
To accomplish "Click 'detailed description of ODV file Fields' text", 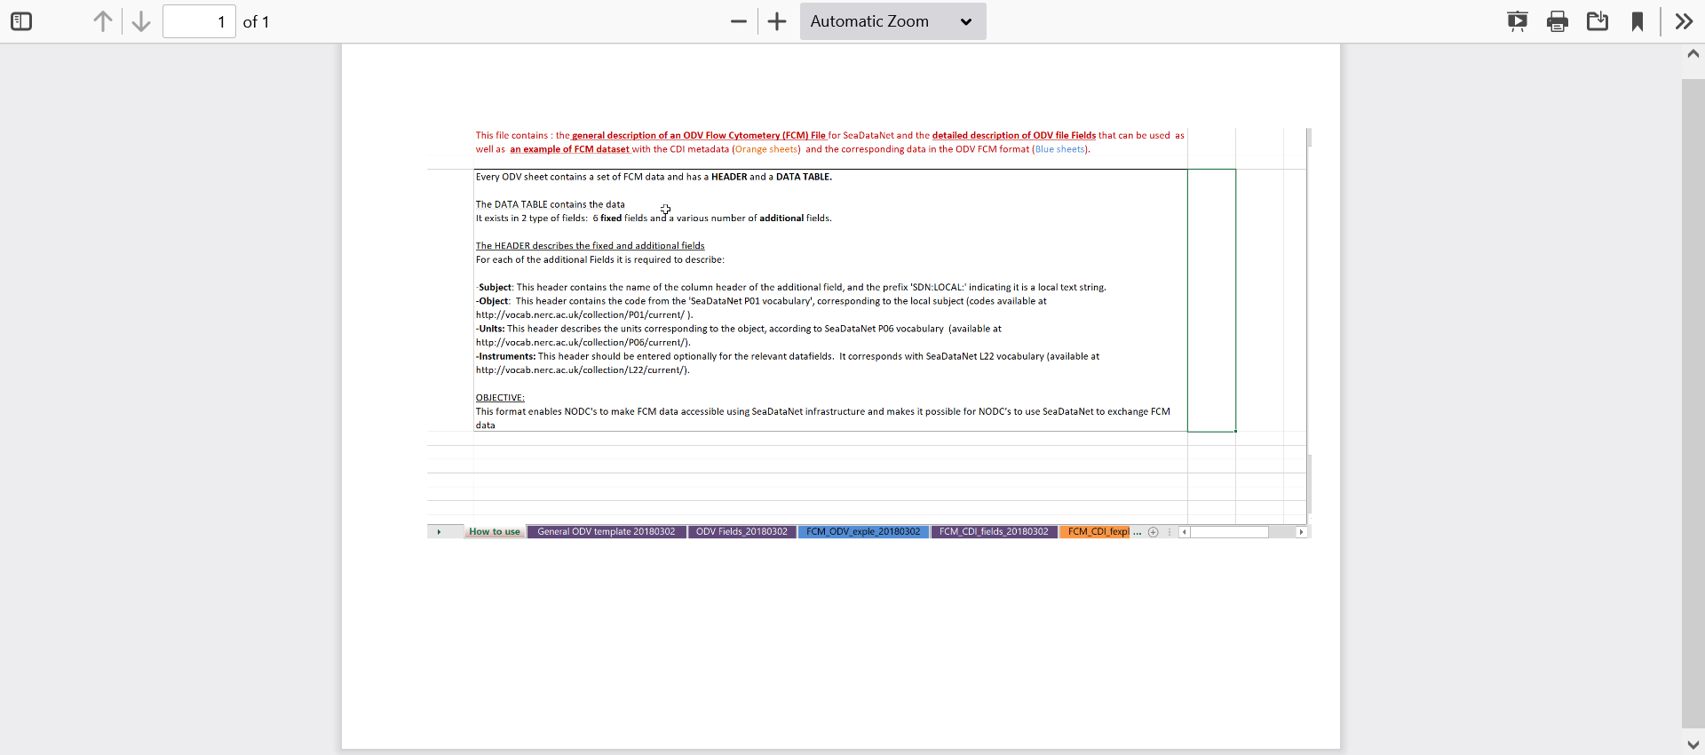I will 1013,136.
